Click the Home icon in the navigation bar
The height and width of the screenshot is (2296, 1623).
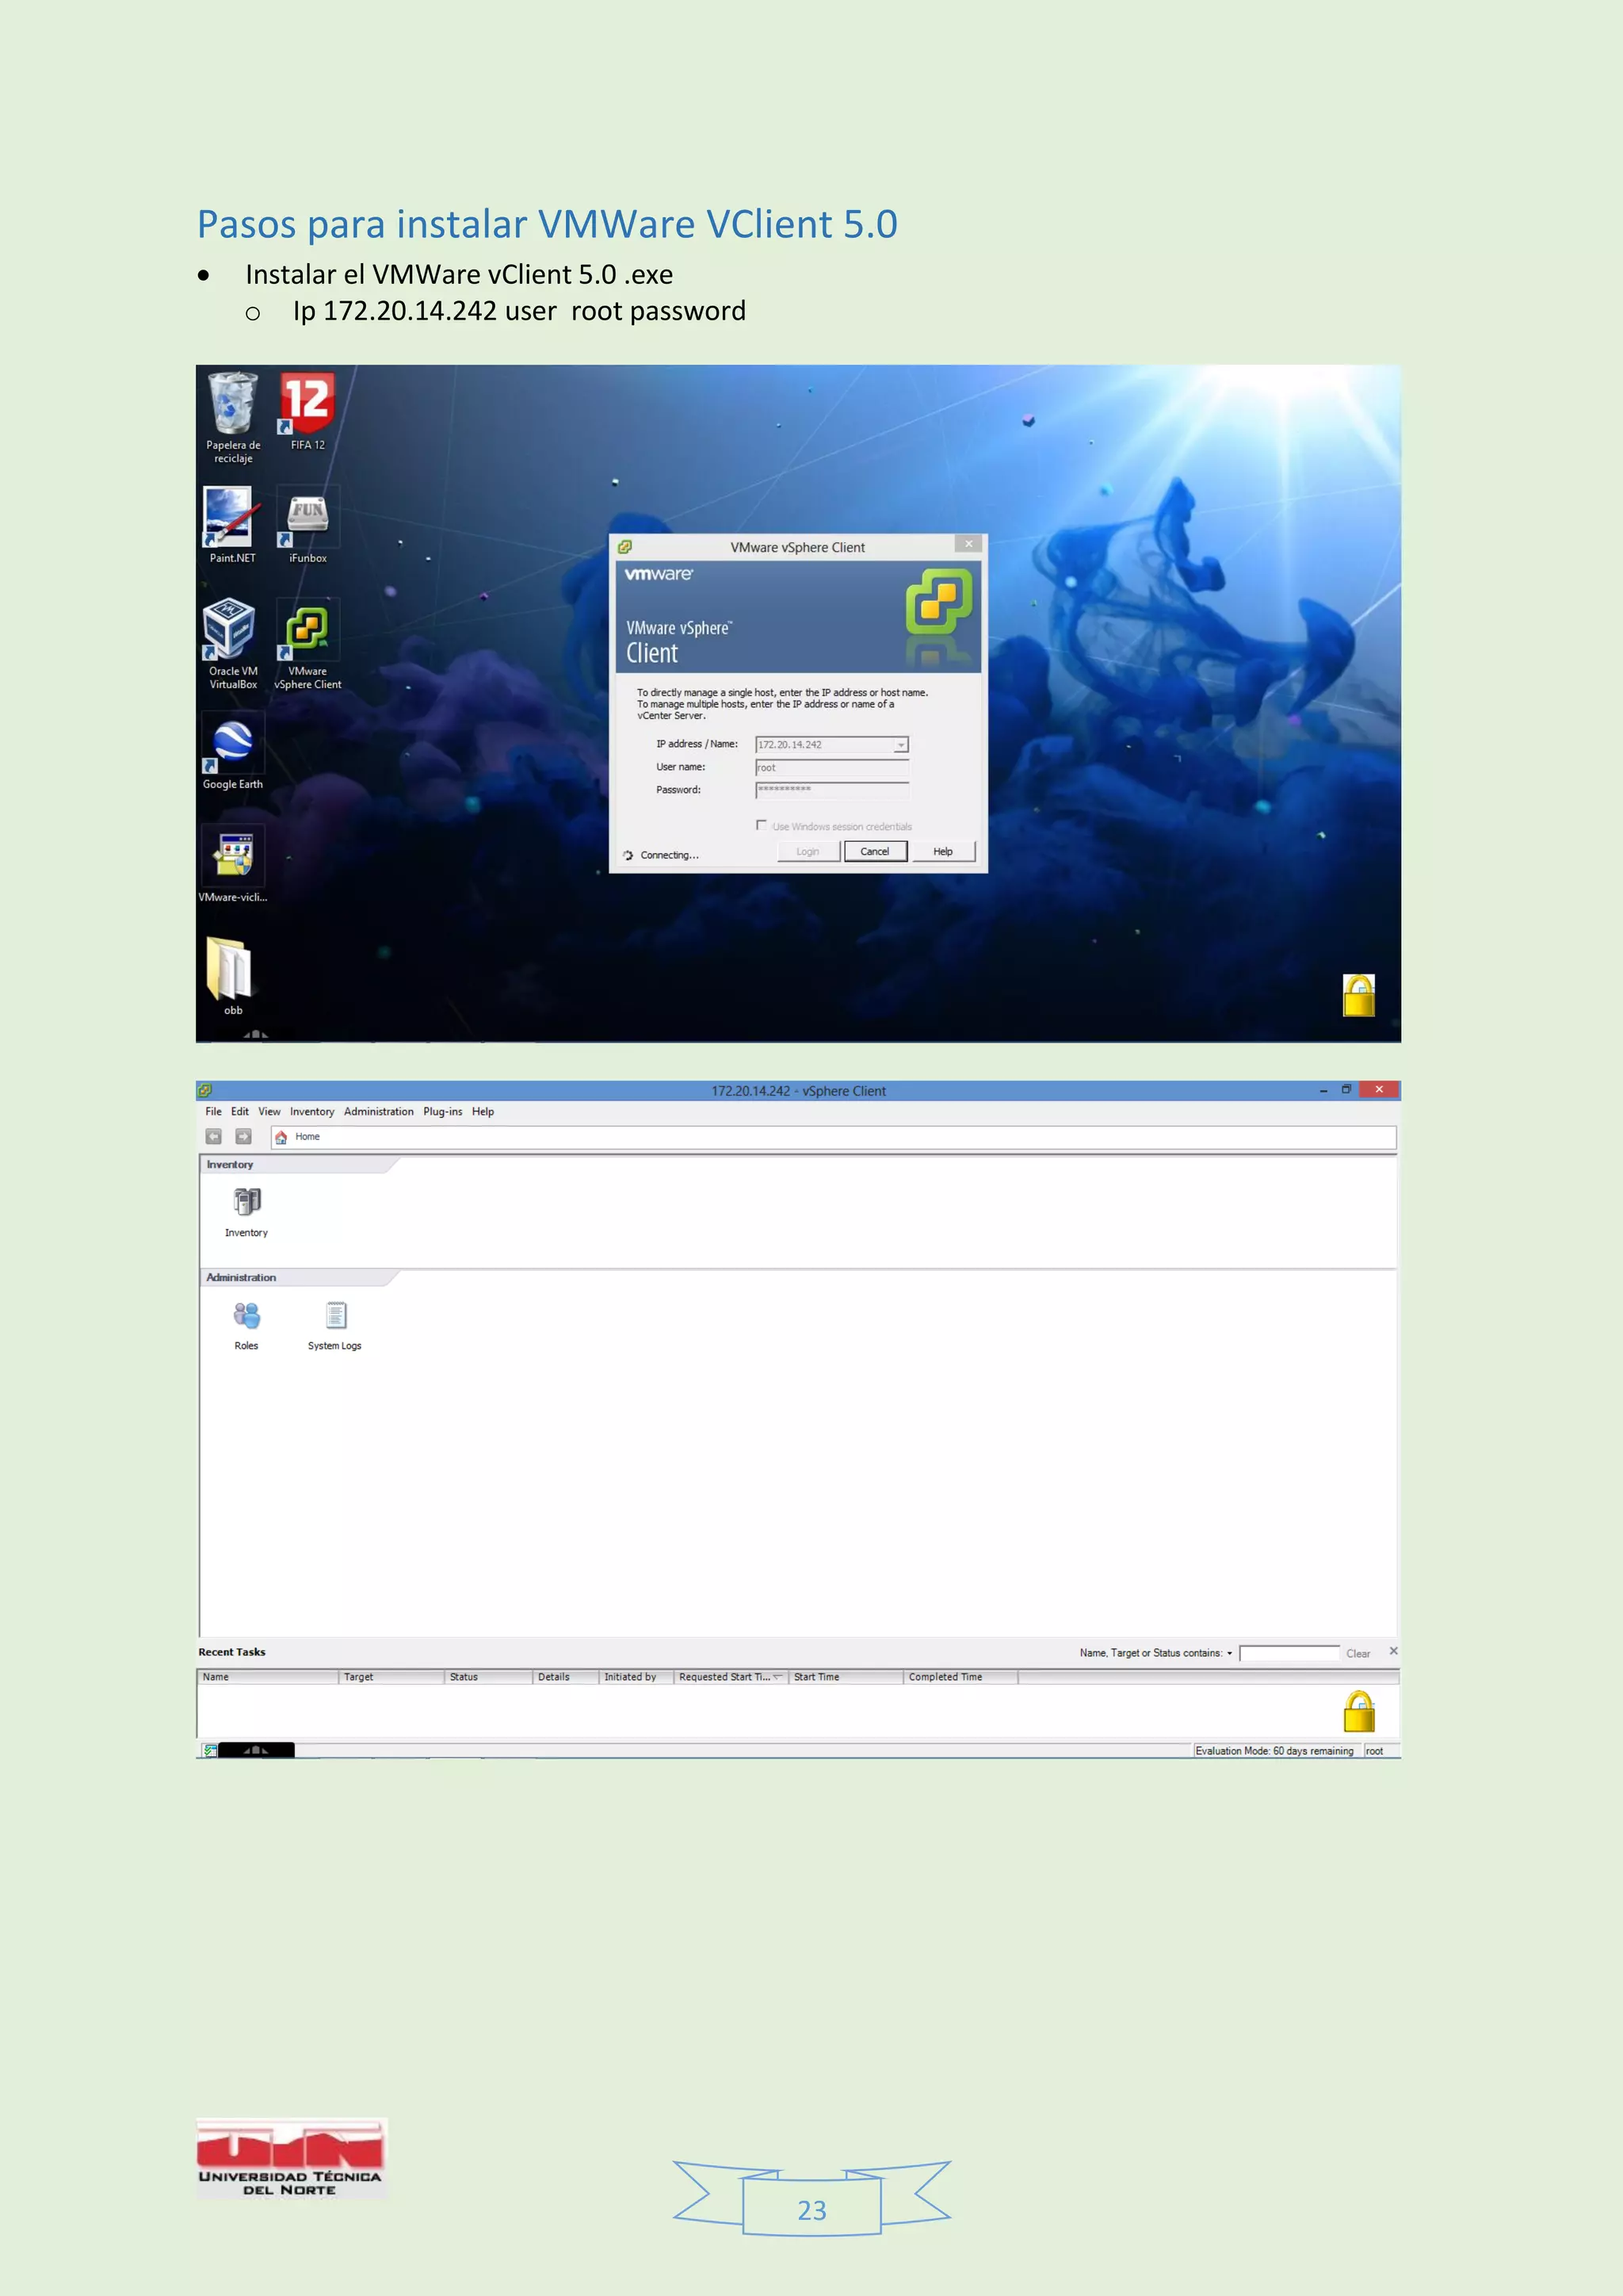[281, 1137]
